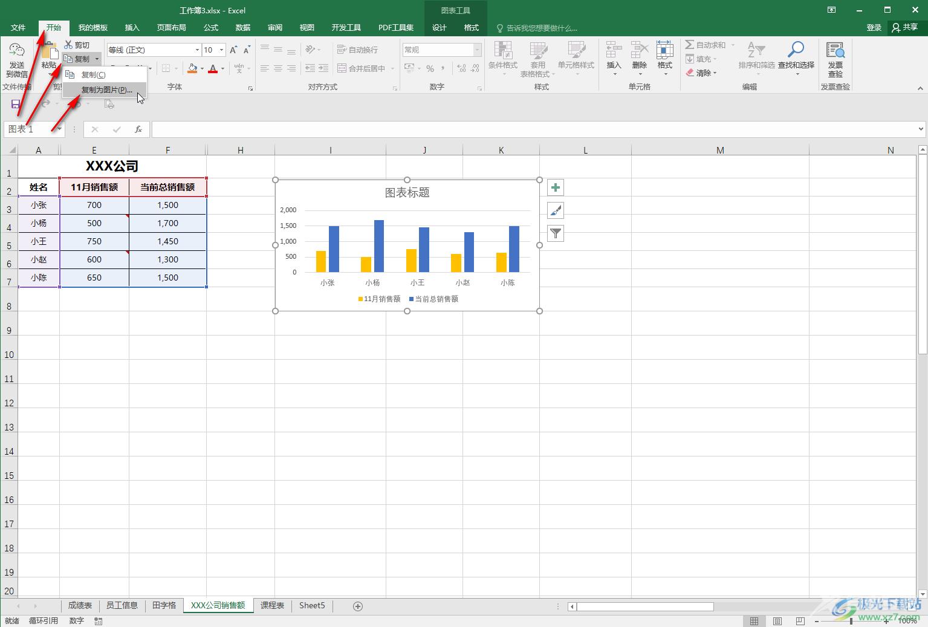928x627 pixels.
Task: Click the Share (共享) button
Action: pos(905,27)
